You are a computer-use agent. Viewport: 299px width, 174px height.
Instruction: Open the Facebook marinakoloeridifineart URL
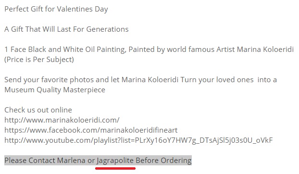91,130
